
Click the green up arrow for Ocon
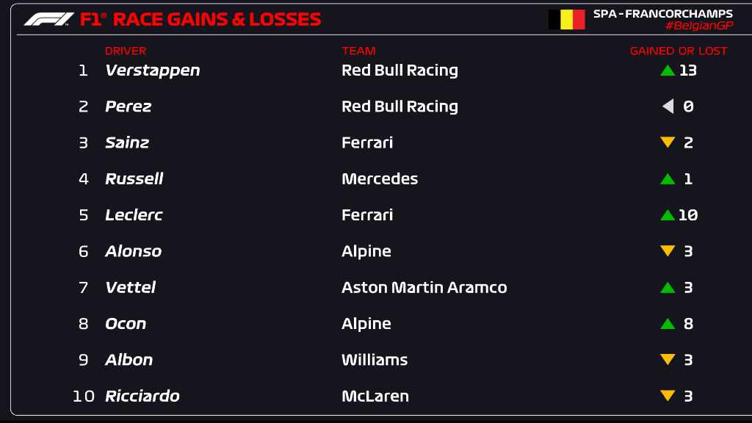(x=667, y=324)
